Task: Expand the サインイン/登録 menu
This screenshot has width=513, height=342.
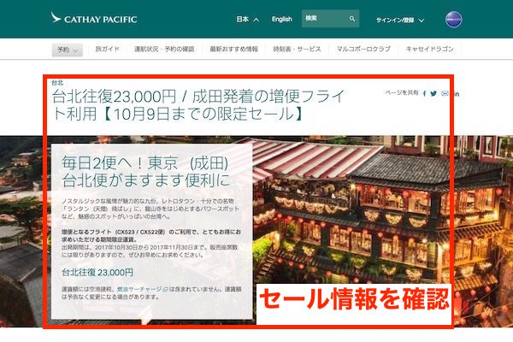Action: click(x=400, y=20)
